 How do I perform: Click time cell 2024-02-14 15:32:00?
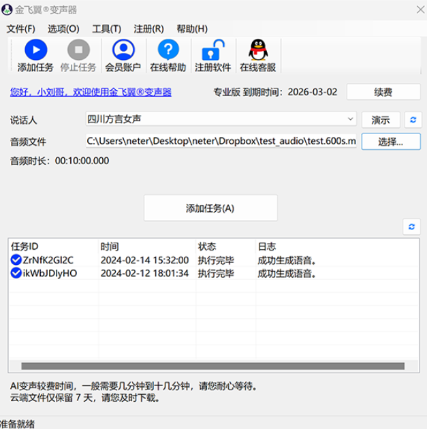click(144, 260)
